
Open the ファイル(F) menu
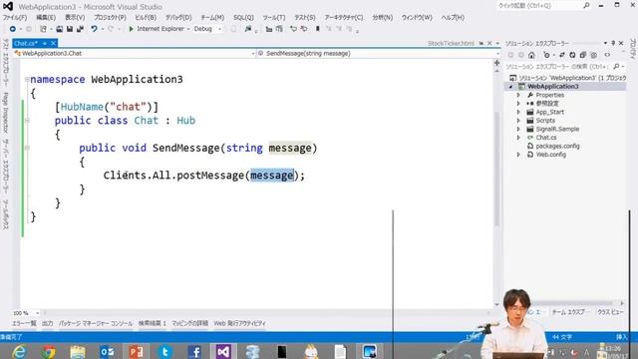tap(15, 18)
